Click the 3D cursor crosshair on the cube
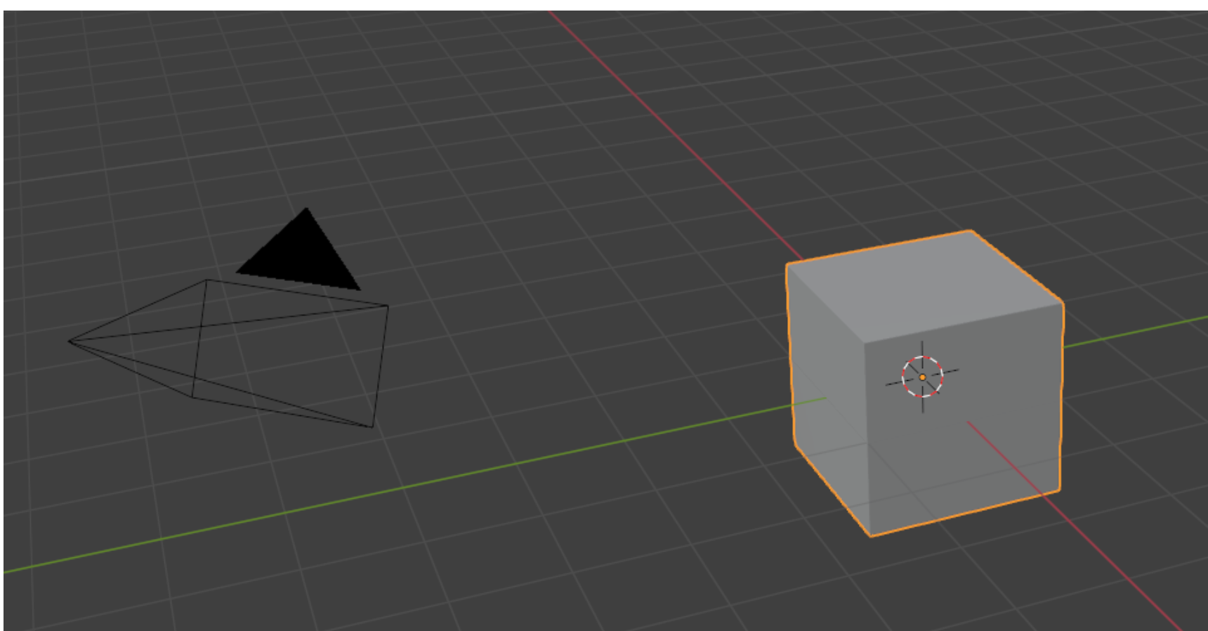 (x=922, y=377)
